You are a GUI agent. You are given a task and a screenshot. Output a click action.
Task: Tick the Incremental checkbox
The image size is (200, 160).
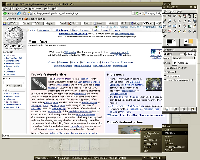click(165, 76)
